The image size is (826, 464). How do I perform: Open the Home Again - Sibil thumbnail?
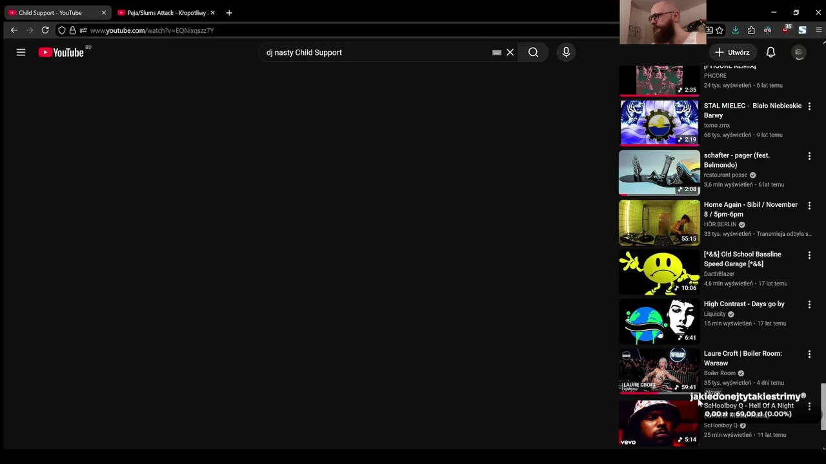pyautogui.click(x=659, y=222)
